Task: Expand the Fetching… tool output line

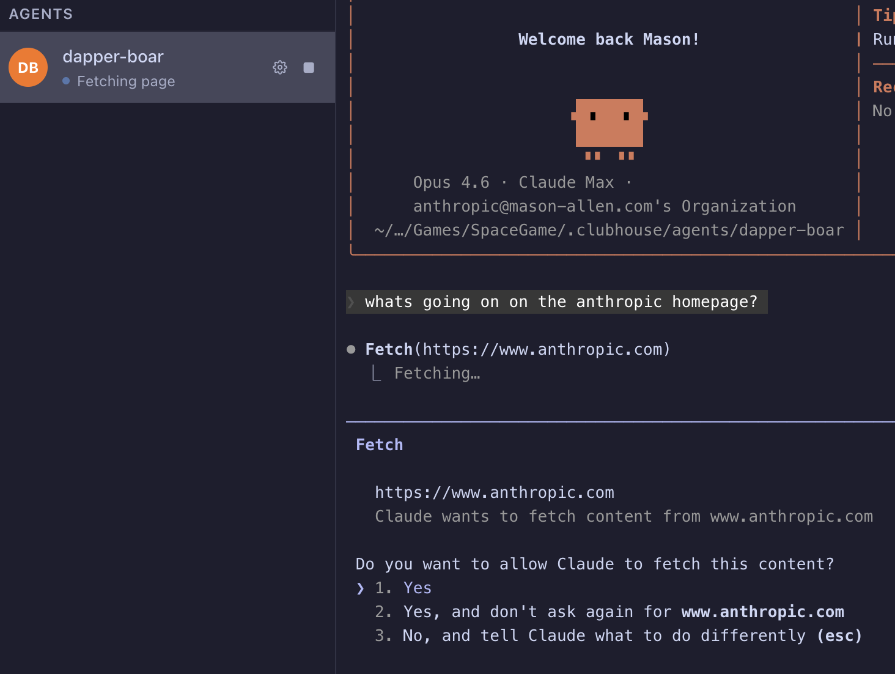Action: click(x=436, y=373)
